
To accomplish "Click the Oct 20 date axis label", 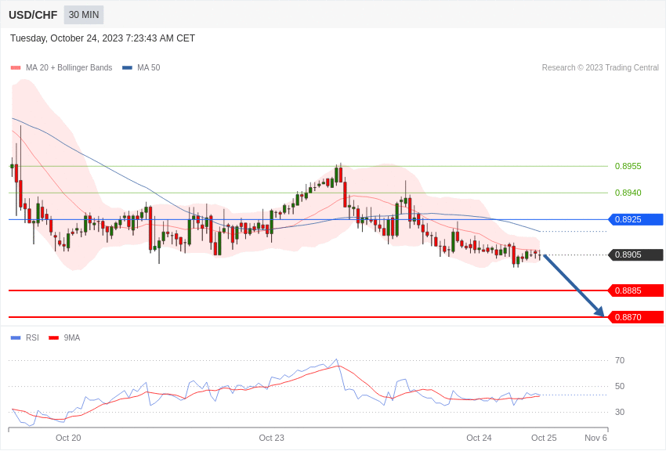I will click(x=68, y=438).
